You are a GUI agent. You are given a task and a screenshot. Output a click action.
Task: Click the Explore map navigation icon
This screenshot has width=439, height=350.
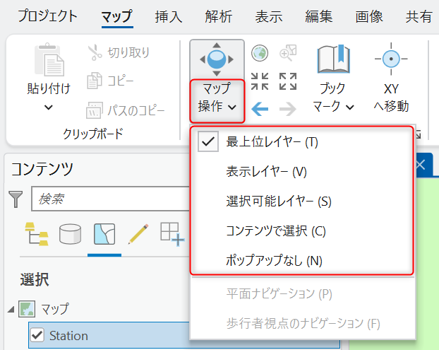pyautogui.click(x=217, y=59)
